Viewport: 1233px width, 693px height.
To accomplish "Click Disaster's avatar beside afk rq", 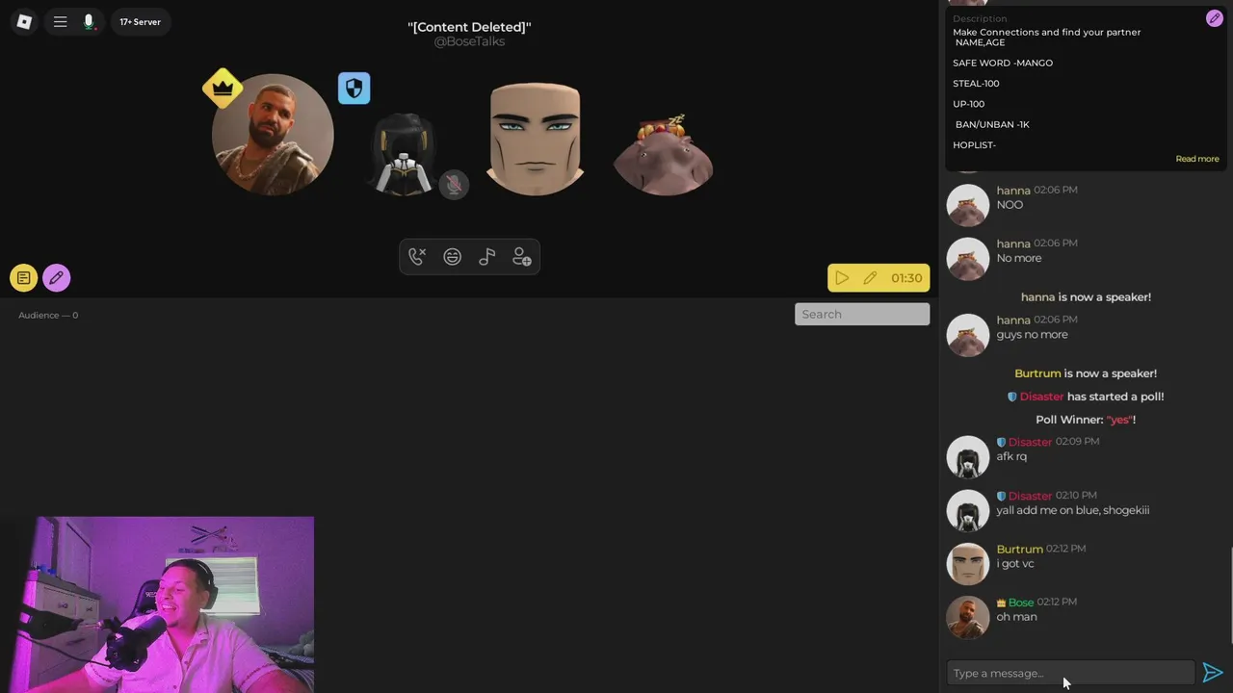I will point(968,456).
